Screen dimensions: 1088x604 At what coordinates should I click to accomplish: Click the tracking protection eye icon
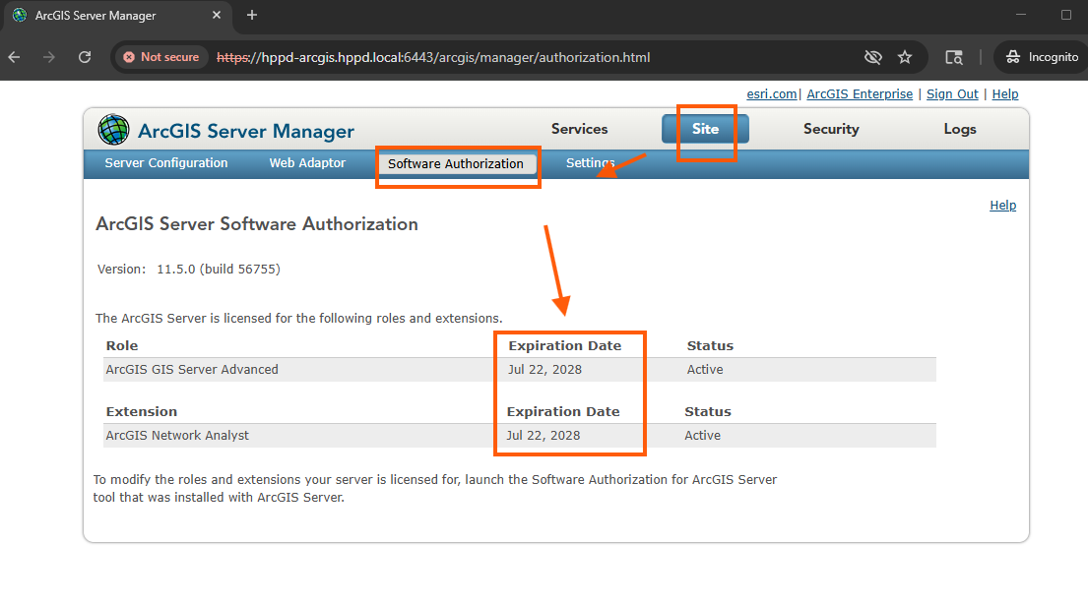point(872,57)
